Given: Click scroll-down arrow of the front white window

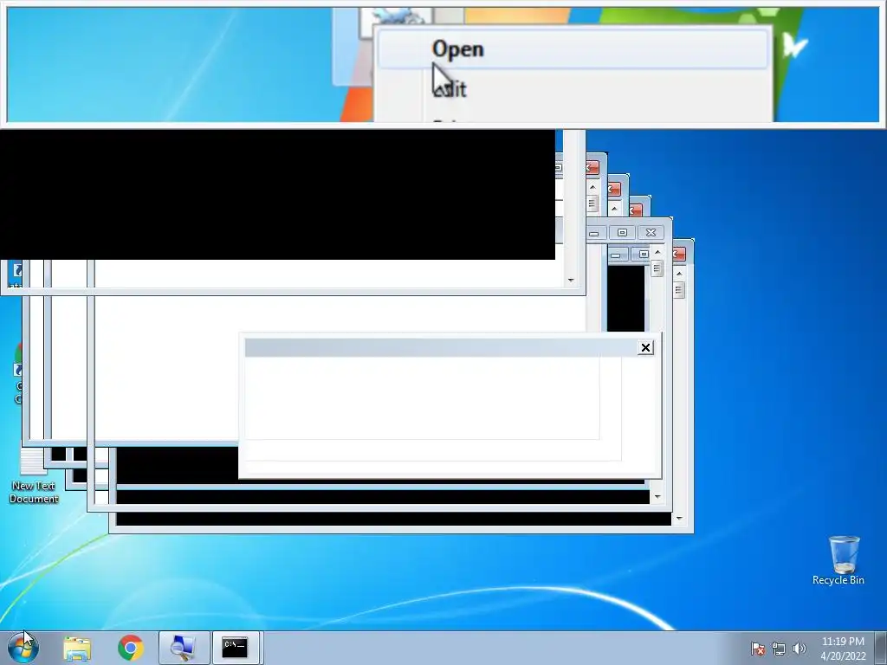Looking at the screenshot, I should 570,281.
